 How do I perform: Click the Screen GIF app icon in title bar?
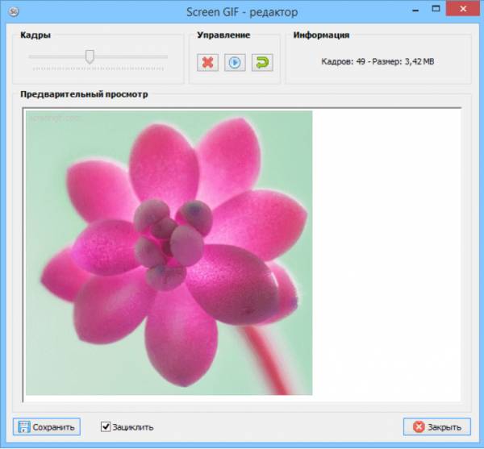(10, 8)
